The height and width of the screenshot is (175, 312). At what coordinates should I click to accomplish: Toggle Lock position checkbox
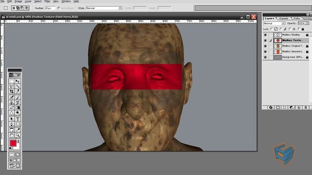tap(290, 29)
